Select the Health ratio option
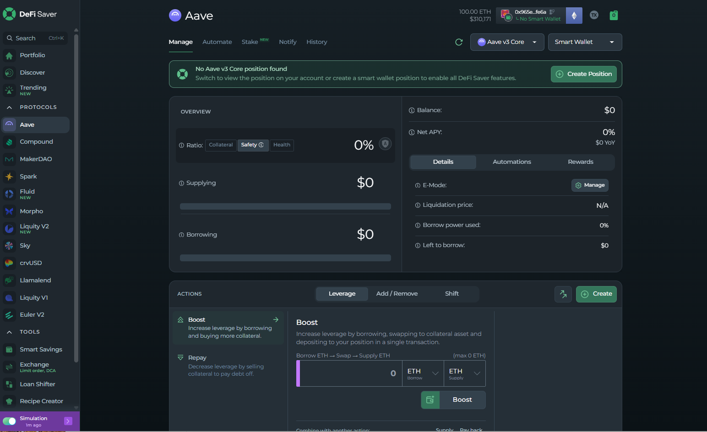Viewport: 707px width, 432px height. pyautogui.click(x=282, y=145)
